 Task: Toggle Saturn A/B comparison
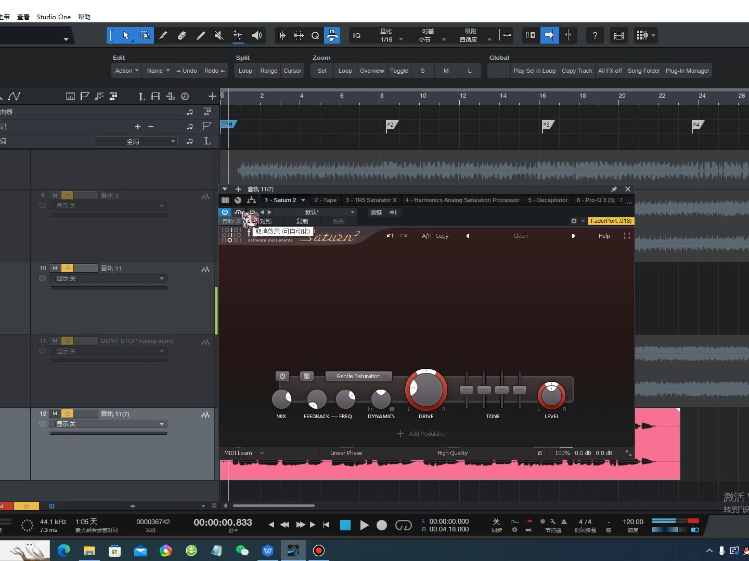coord(426,236)
